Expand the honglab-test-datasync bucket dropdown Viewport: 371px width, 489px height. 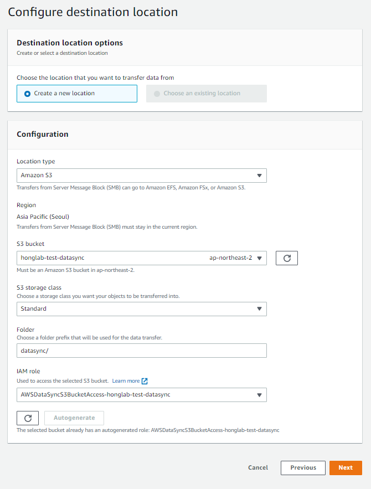click(142, 258)
